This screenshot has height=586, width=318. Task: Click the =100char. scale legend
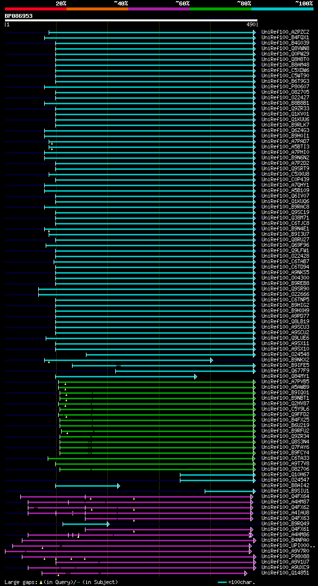click(237, 582)
